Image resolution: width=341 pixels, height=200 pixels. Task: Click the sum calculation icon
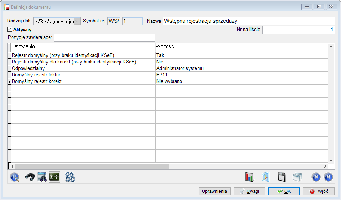[54, 177]
